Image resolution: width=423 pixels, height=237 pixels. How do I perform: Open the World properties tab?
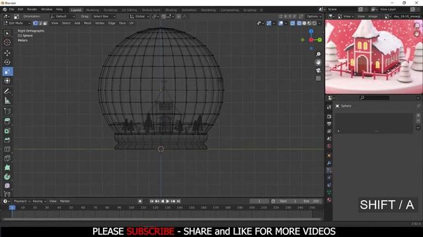[329, 146]
